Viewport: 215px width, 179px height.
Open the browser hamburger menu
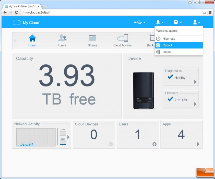pyautogui.click(x=210, y=12)
